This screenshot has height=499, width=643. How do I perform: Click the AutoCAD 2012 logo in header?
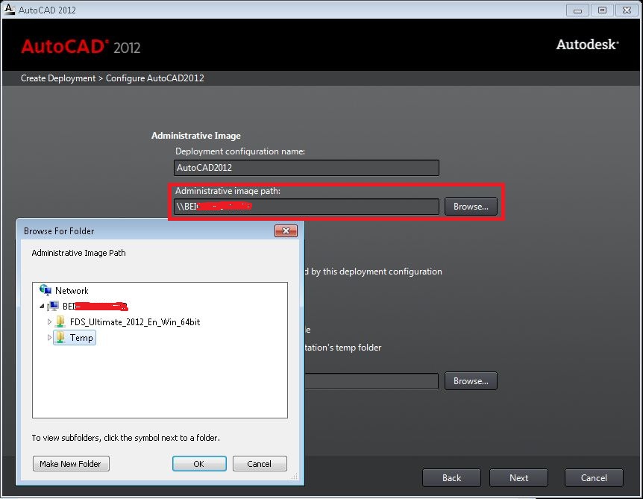81,47
